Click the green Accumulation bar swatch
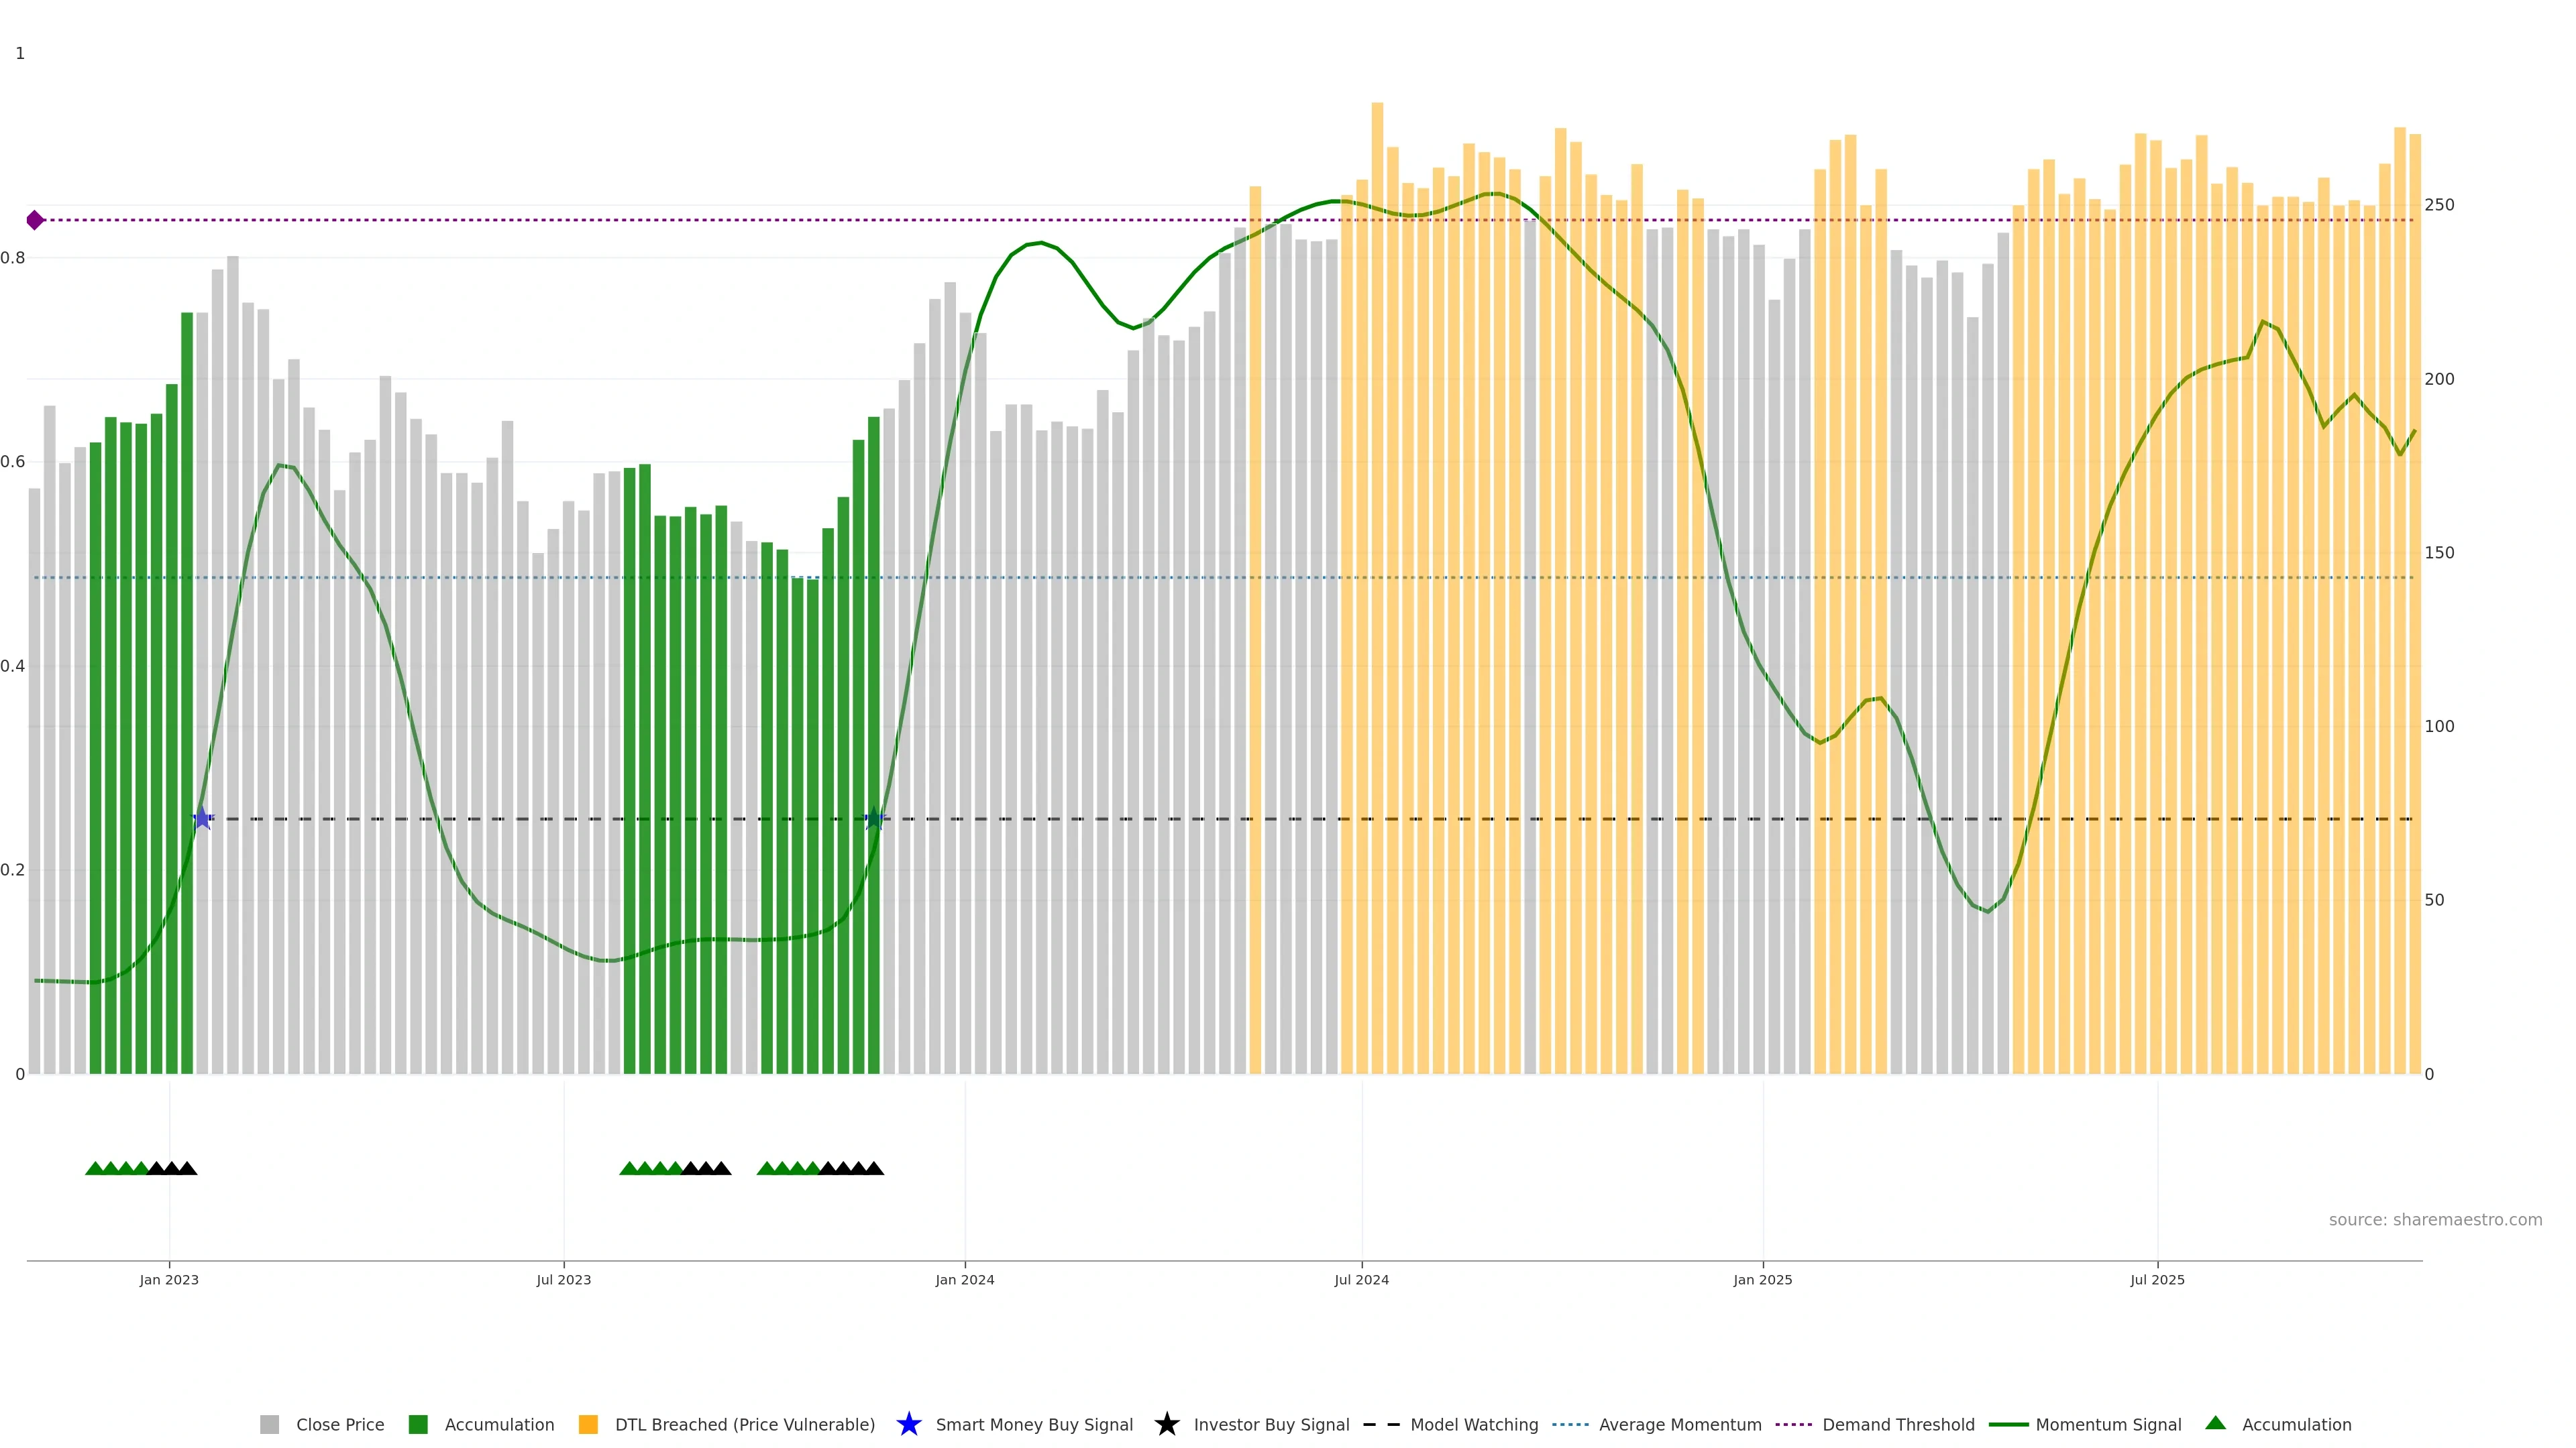This screenshot has height=1448, width=2576. (x=418, y=1424)
